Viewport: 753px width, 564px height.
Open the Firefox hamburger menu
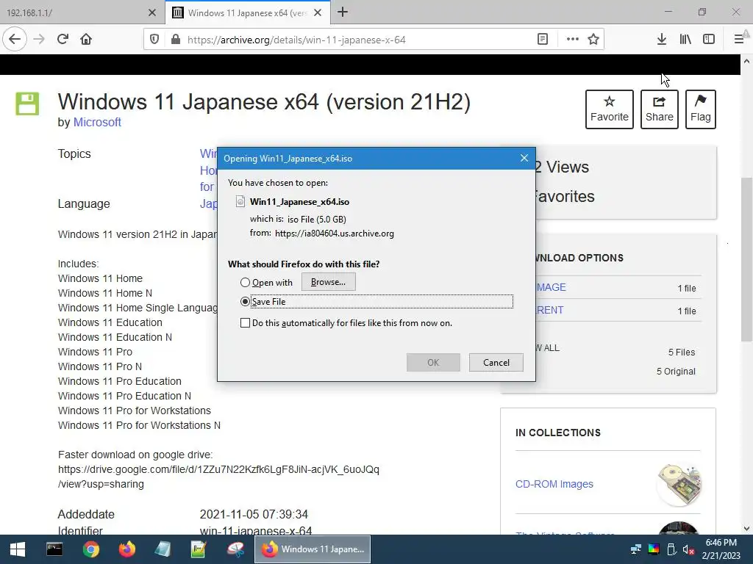tap(739, 40)
